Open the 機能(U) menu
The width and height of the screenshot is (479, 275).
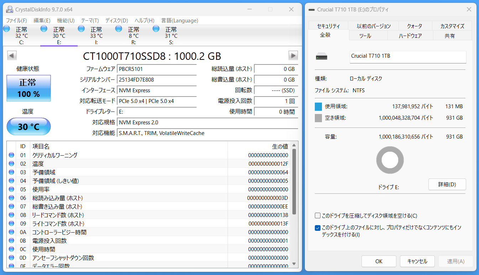66,21
